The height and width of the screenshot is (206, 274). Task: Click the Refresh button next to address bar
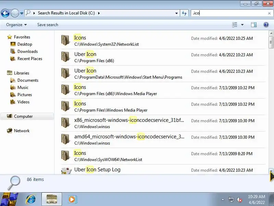[184, 13]
